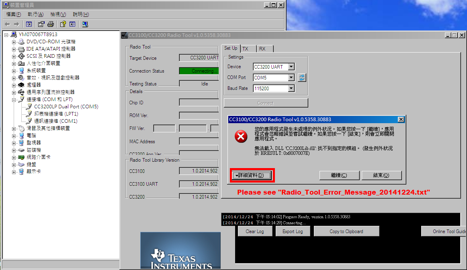Viewport: 467px width, 270px height.
Task: Click the computer icon for 電腦 node
Action: click(21, 135)
